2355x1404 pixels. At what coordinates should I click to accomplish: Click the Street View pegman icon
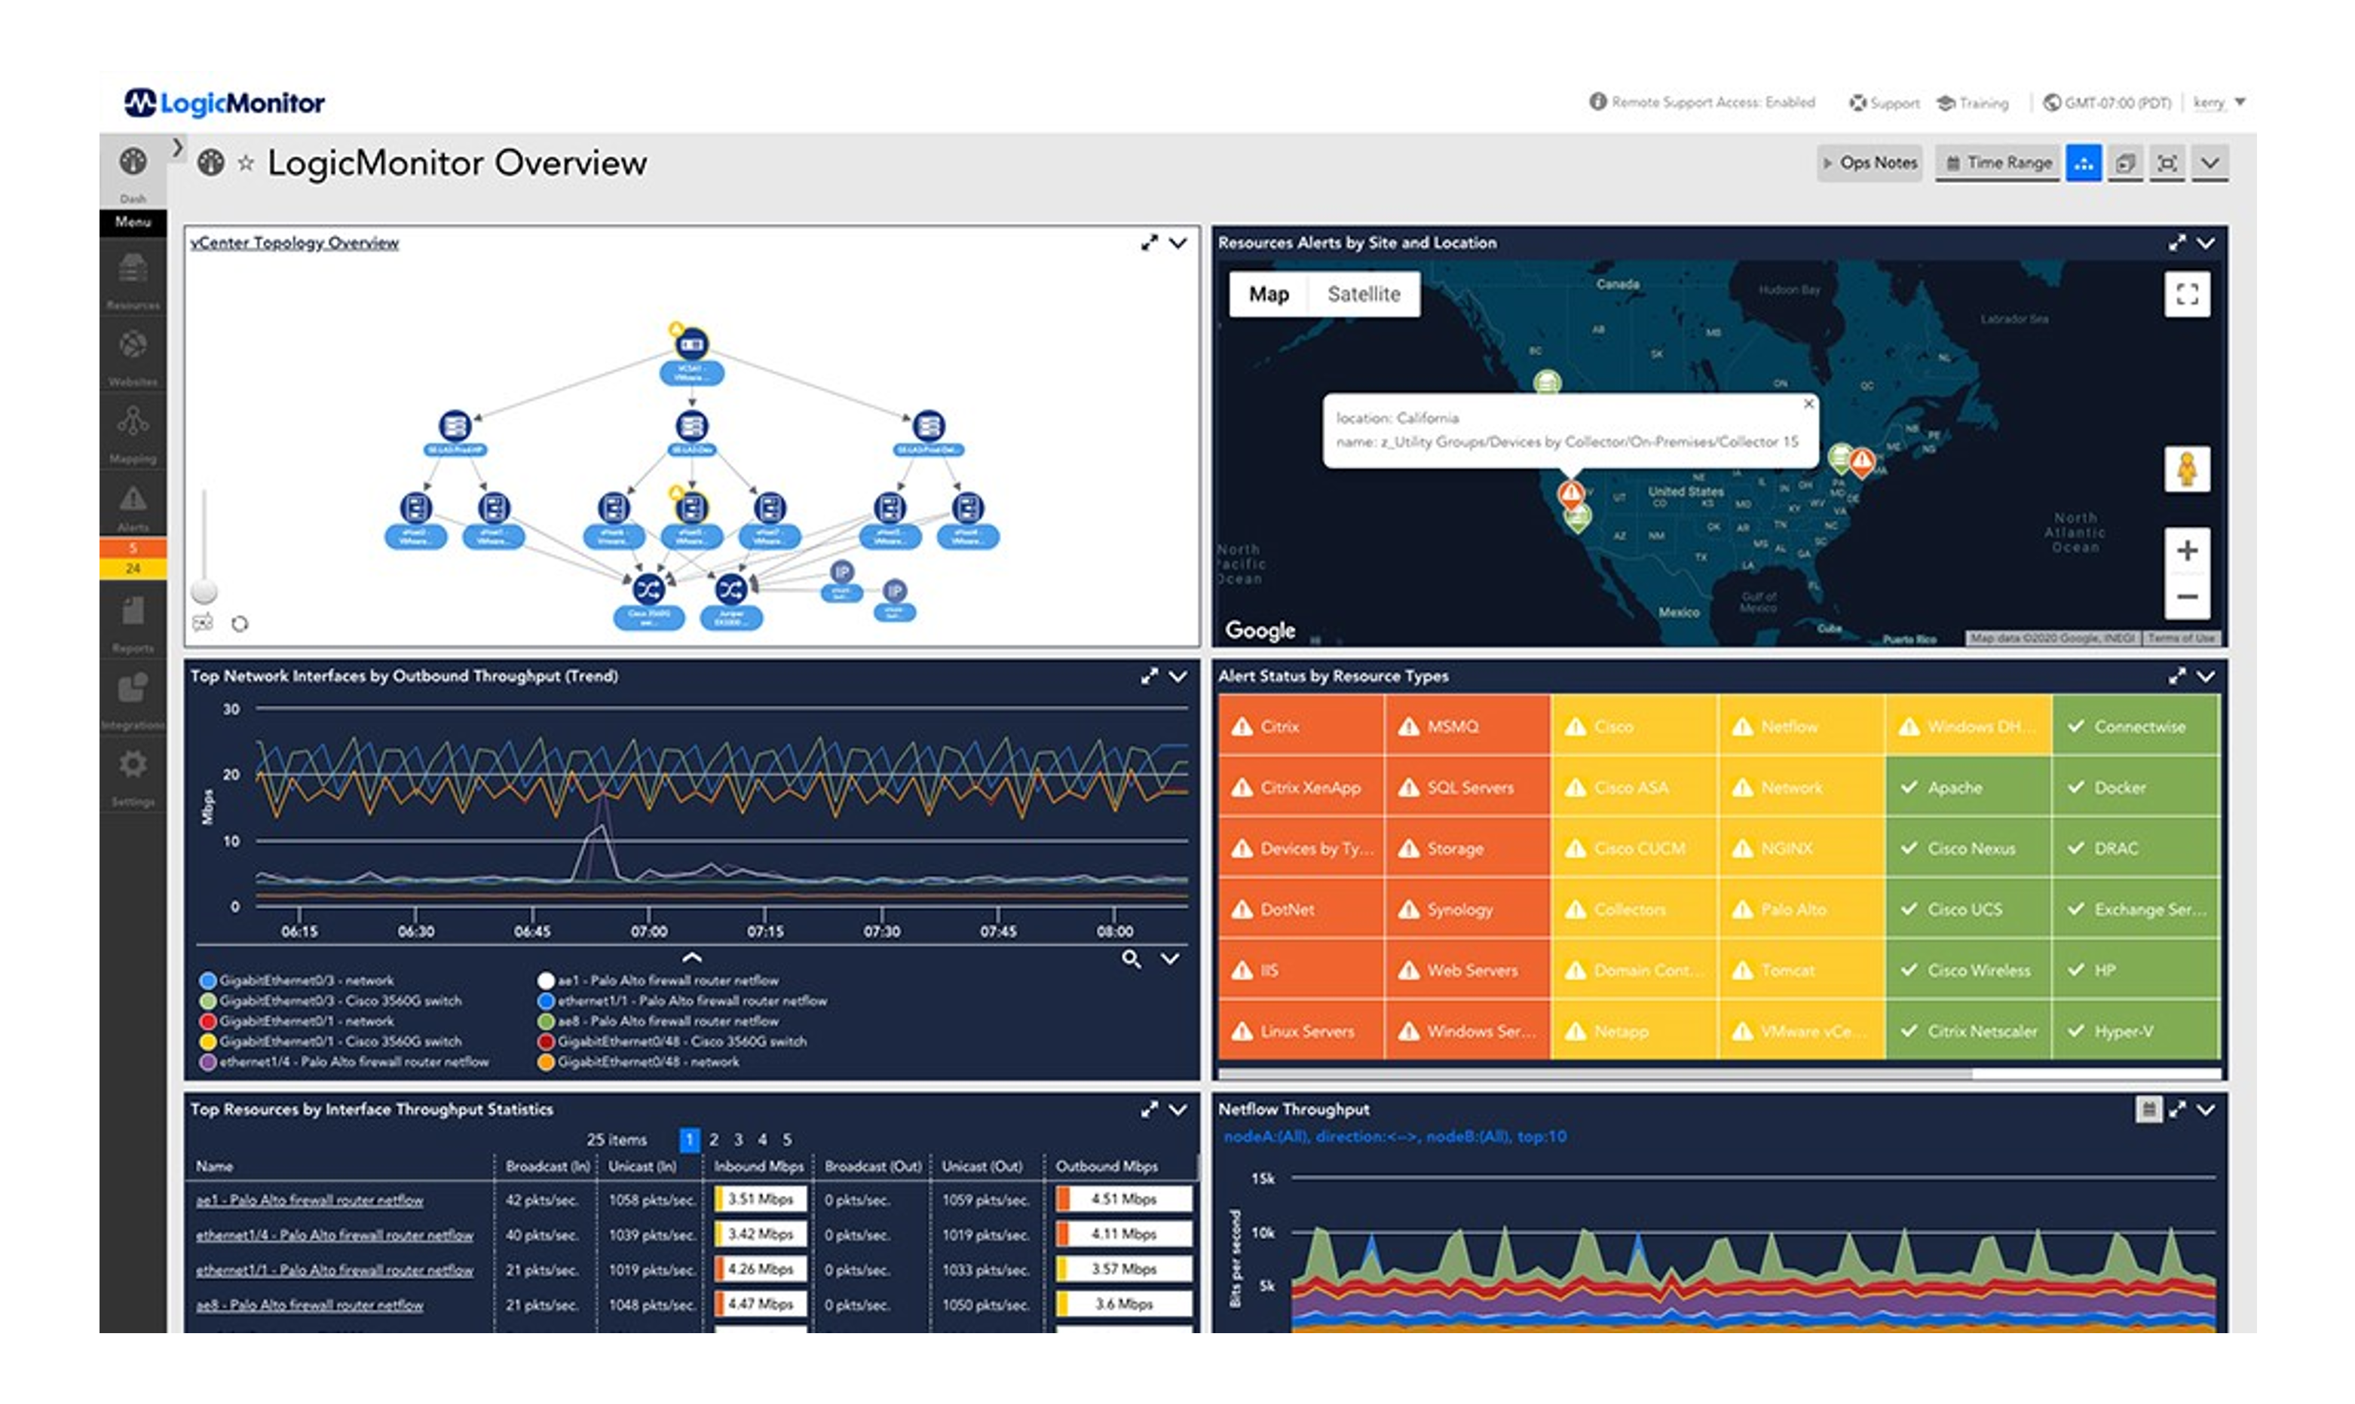[x=2187, y=470]
